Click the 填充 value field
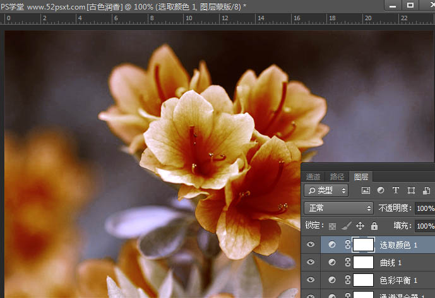Image resolution: width=435 pixels, height=298 pixels. [x=425, y=226]
